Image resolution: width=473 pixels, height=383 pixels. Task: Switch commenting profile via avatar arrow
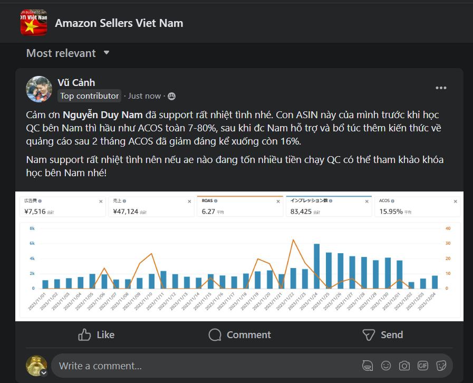point(44,372)
